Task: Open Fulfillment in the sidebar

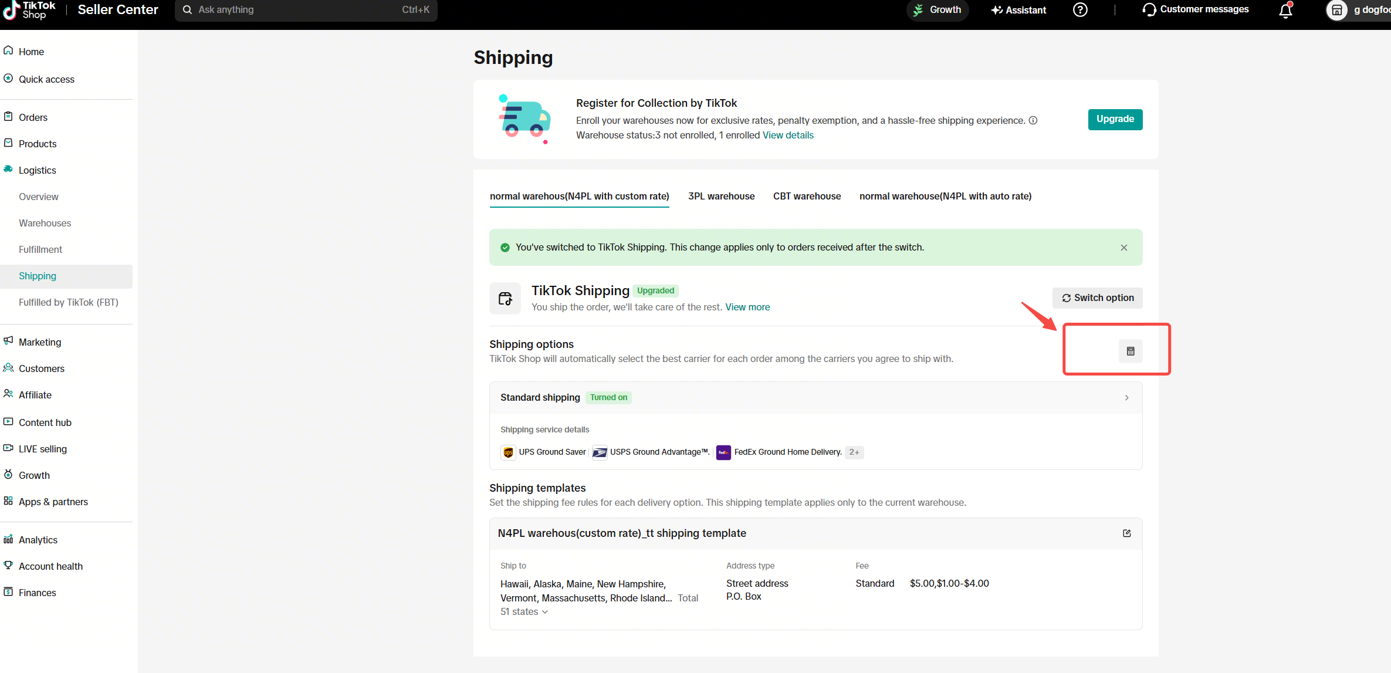Action: pos(40,249)
